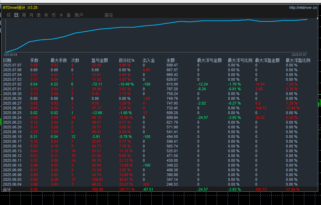Click the chart end date 2025.07.07
The height and width of the screenshot is (205, 321).
coord(299,55)
